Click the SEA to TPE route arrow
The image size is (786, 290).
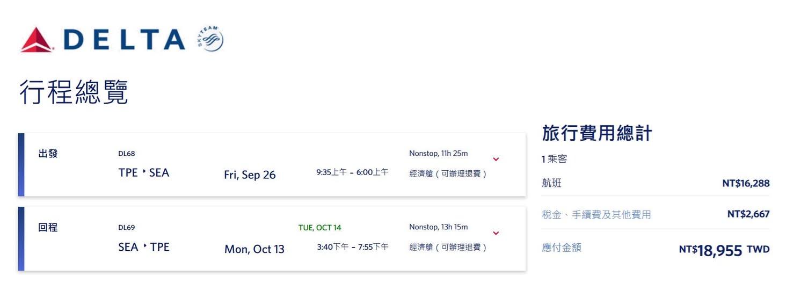pos(144,246)
